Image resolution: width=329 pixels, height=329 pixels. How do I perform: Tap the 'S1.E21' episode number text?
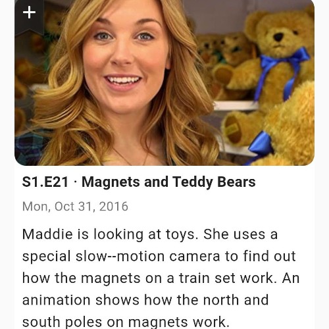(x=45, y=182)
